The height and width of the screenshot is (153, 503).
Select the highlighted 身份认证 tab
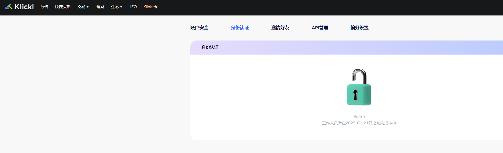coord(240,28)
